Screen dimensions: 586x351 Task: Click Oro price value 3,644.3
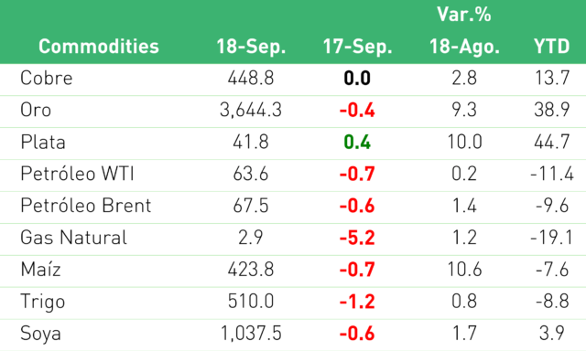(251, 110)
